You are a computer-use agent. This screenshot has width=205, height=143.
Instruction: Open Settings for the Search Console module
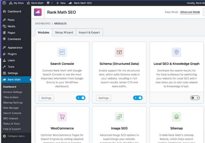46,98
